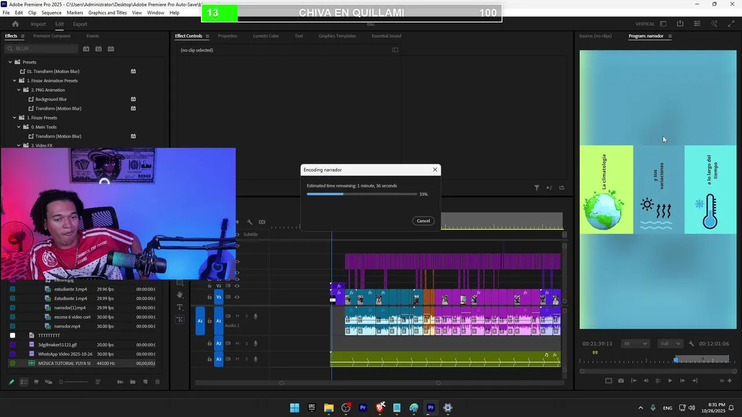This screenshot has width=742, height=417.
Task: Toggle the captions CC icon in the timeline
Action: point(262,222)
